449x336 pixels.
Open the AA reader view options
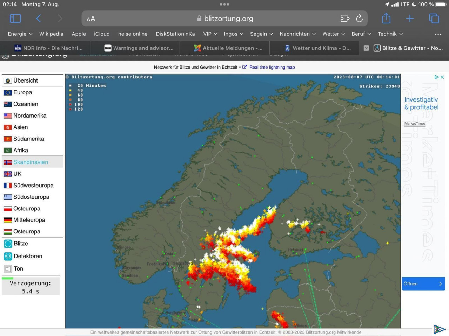tap(91, 19)
